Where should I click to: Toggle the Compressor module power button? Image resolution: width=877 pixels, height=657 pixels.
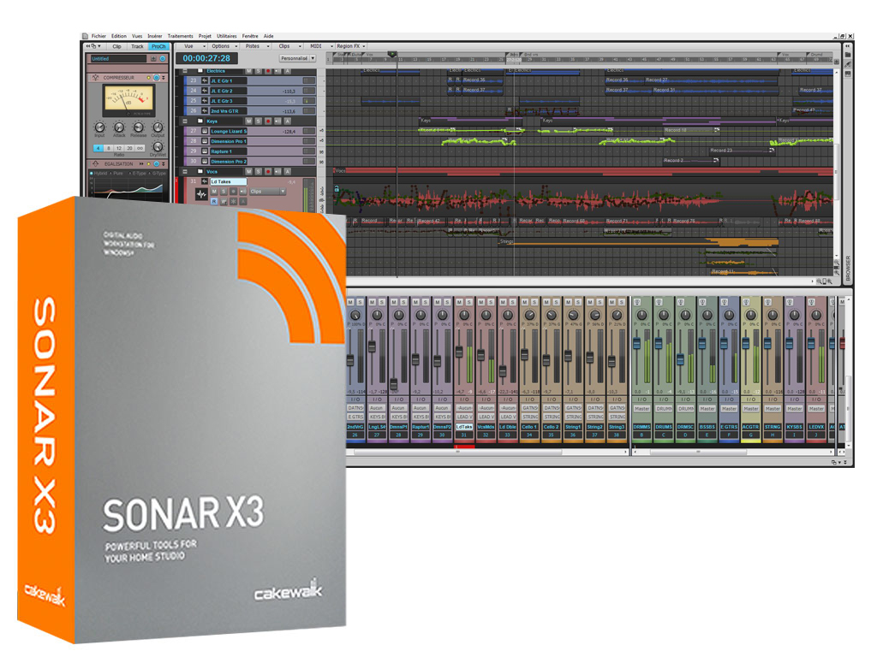point(158,78)
